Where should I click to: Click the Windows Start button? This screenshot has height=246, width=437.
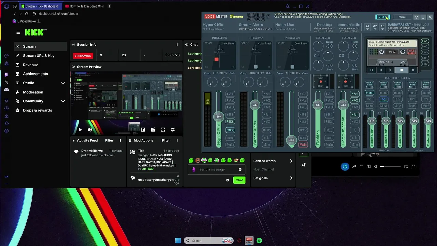coord(178,241)
